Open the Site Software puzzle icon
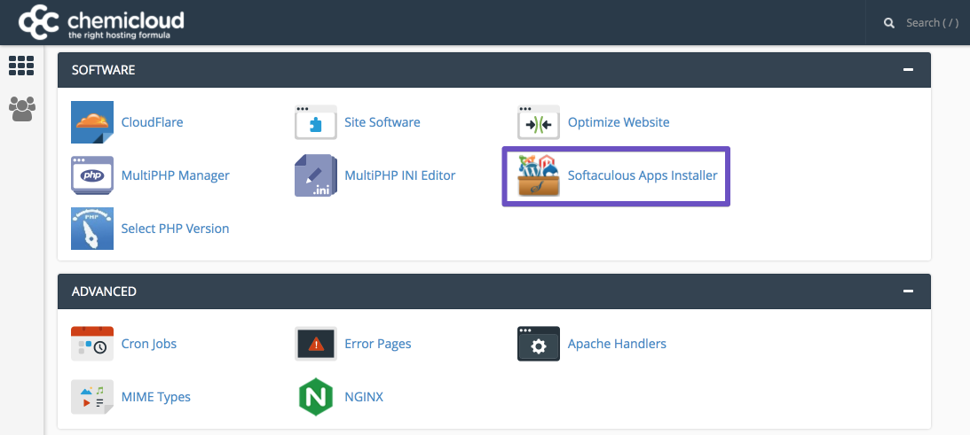This screenshot has width=970, height=435. (316, 122)
